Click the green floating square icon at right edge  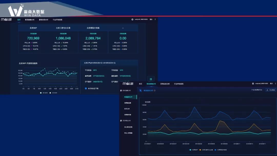pos(151,79)
